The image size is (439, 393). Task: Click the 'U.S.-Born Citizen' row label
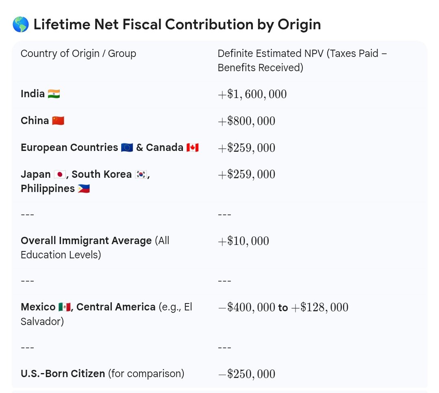pyautogui.click(x=63, y=373)
